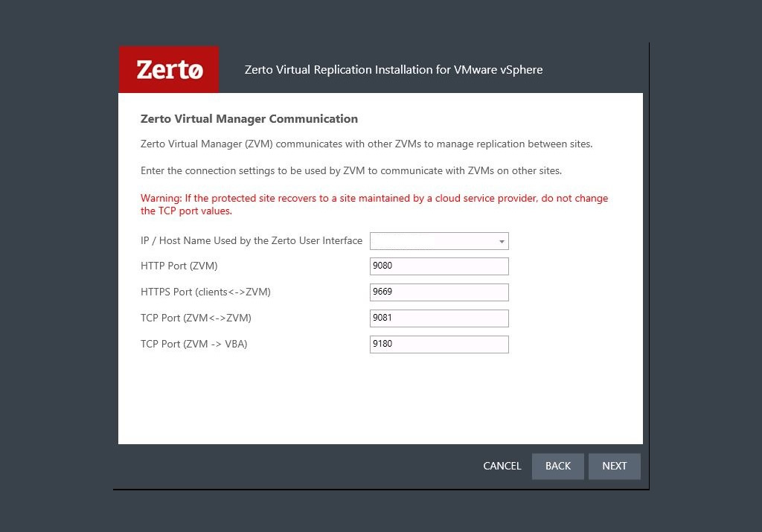Screen dimensions: 762x532
Task: Click the red Zerto logo
Action: [169, 69]
